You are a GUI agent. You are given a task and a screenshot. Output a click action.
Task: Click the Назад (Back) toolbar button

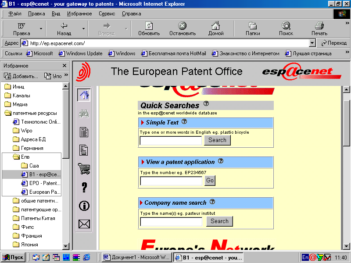(x=64, y=28)
